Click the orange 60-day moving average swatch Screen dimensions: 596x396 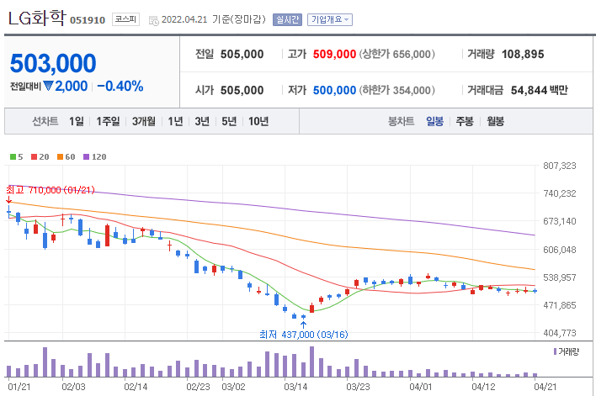click(60, 157)
